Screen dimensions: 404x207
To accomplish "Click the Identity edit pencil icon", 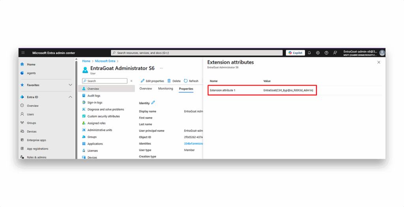I will click(x=153, y=103).
